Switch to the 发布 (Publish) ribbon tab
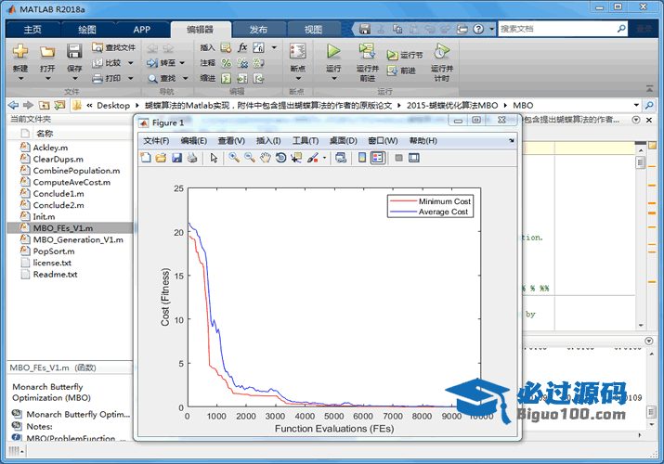The image size is (664, 464). click(x=258, y=29)
